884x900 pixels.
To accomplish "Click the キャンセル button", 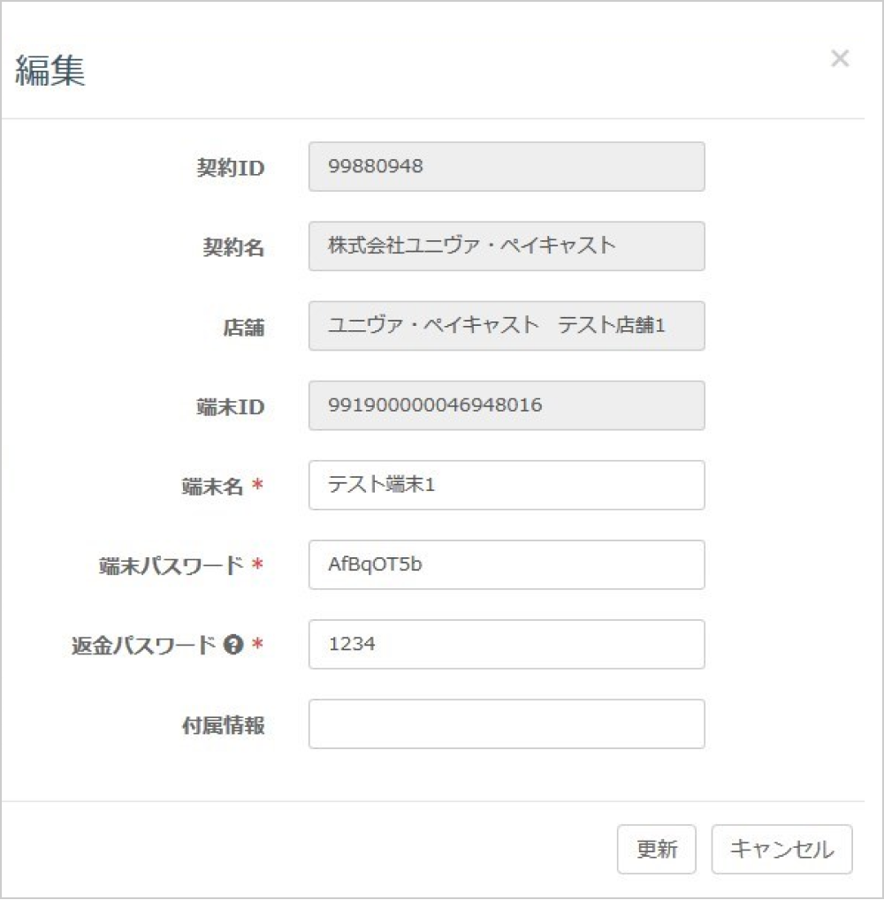I will 781,850.
